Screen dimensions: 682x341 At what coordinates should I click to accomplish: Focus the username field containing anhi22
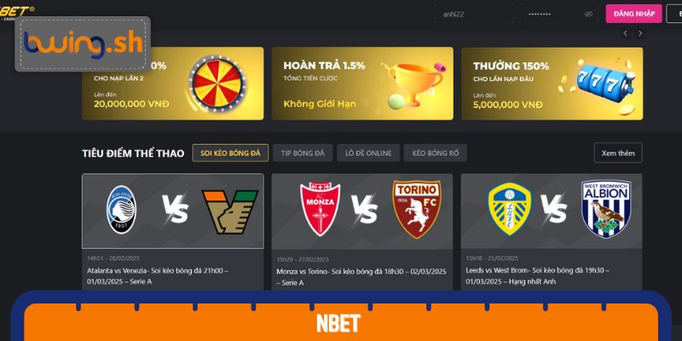(473, 14)
